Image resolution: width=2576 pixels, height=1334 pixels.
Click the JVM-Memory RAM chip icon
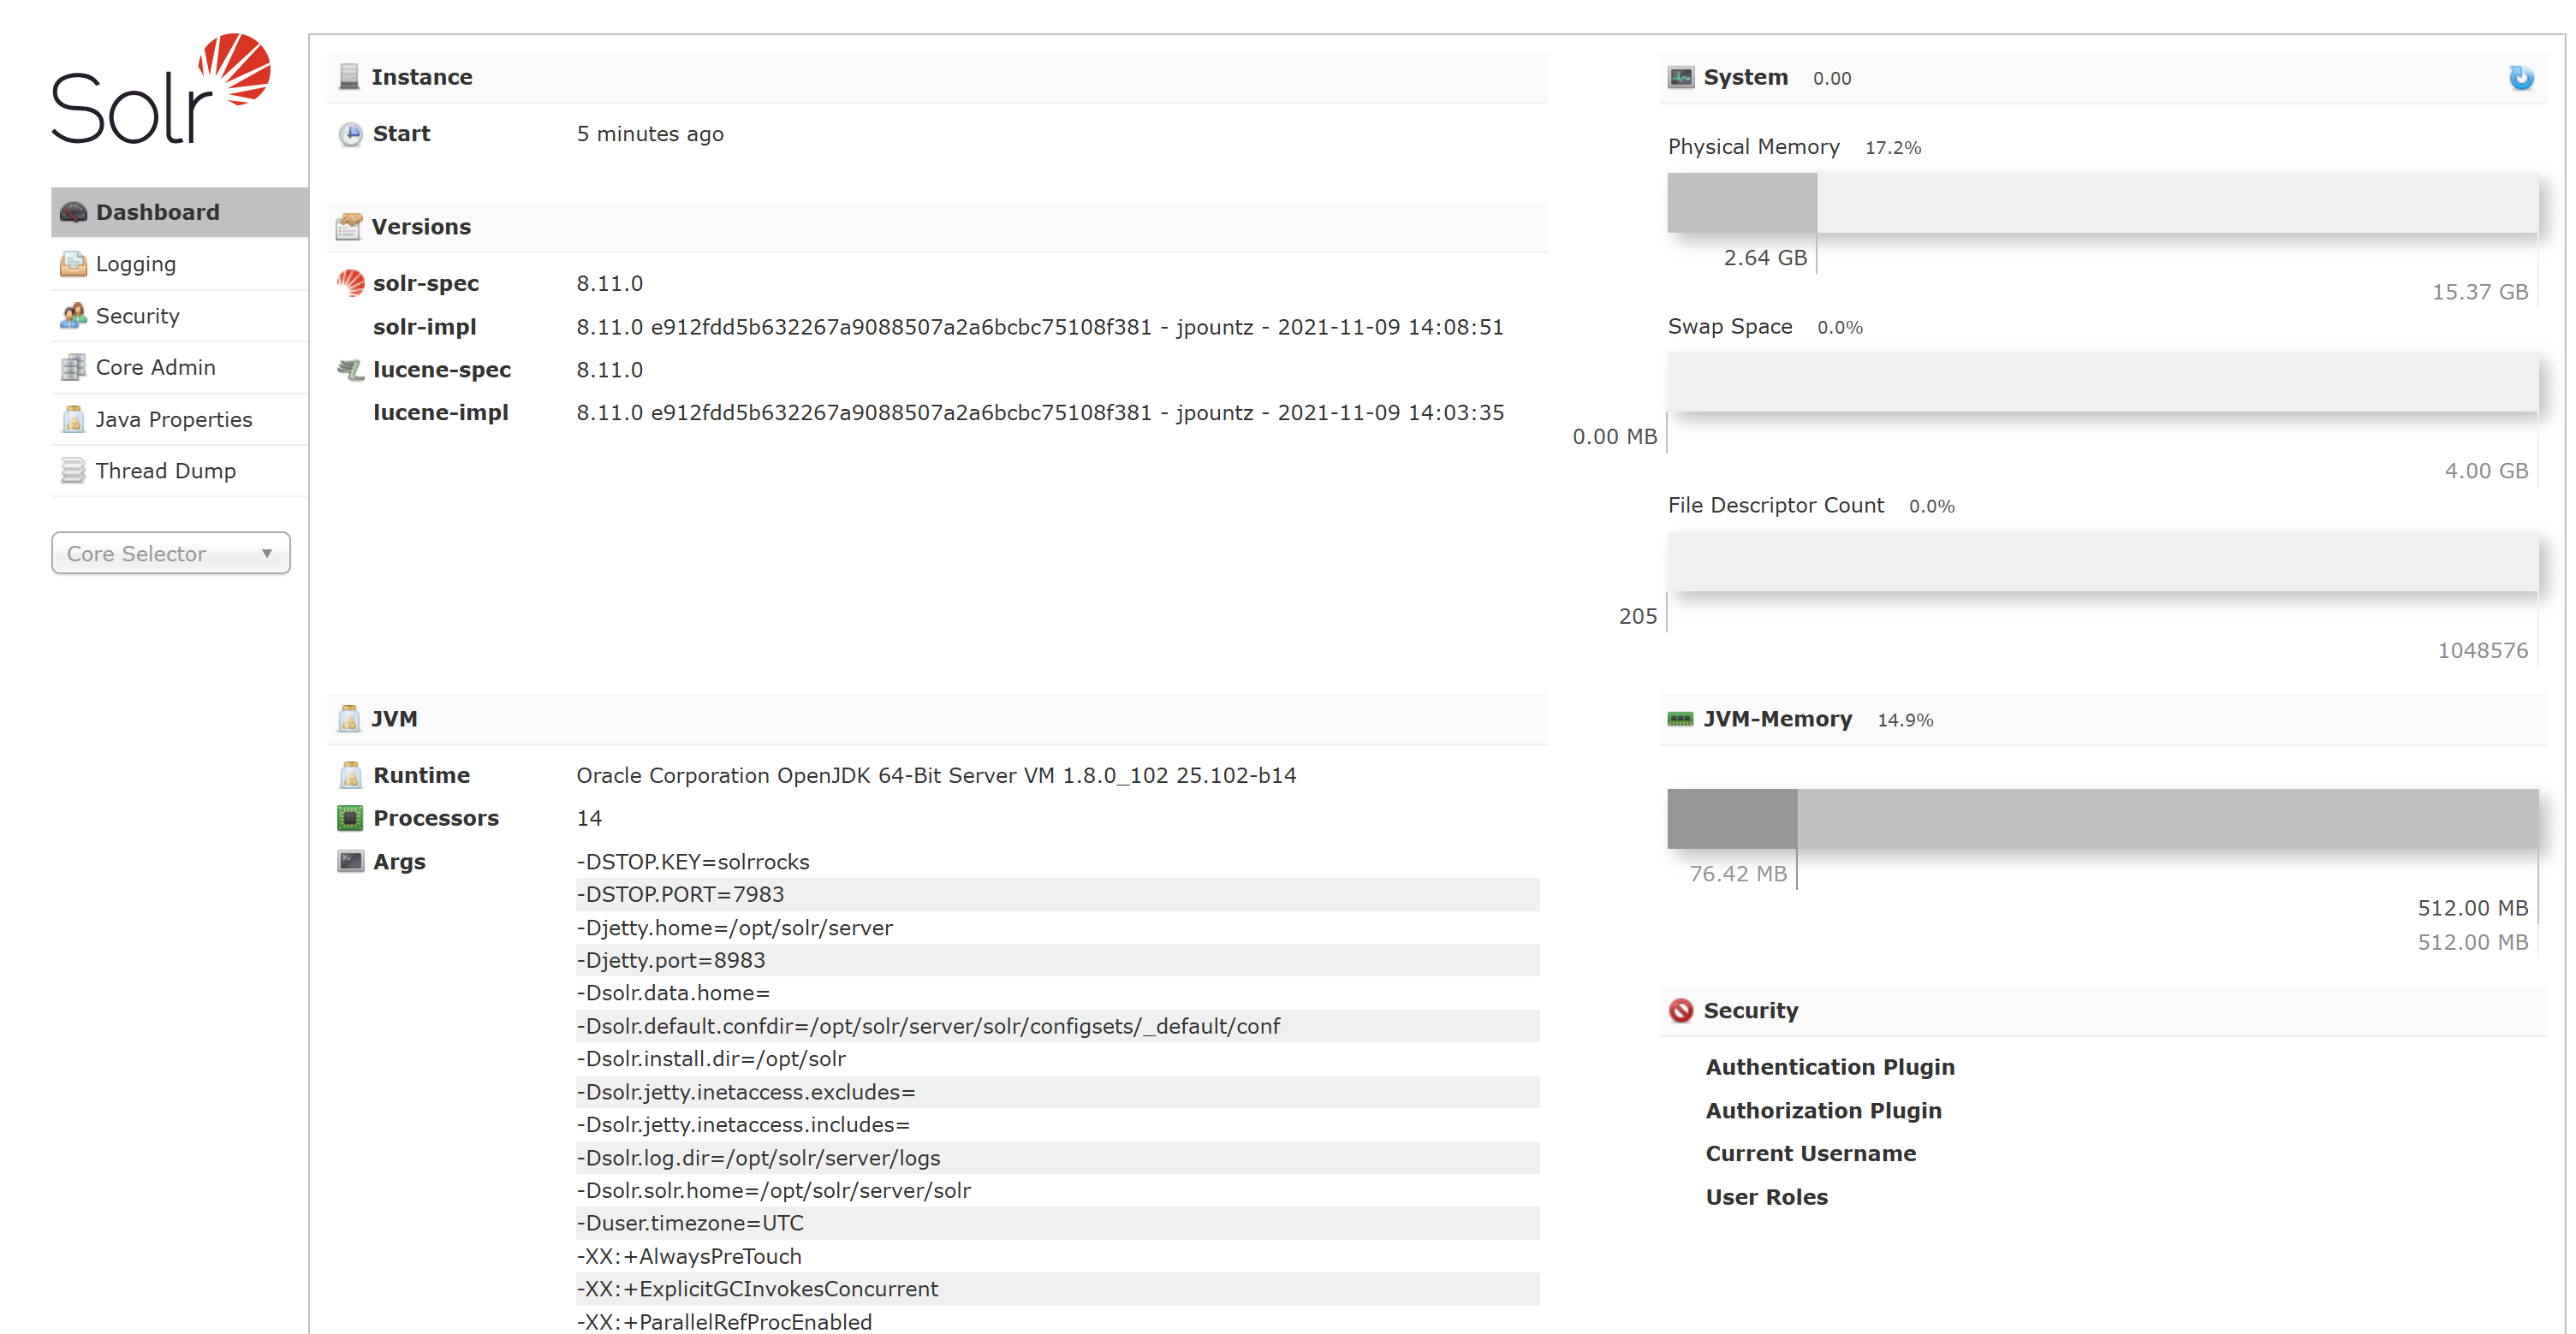point(1681,719)
